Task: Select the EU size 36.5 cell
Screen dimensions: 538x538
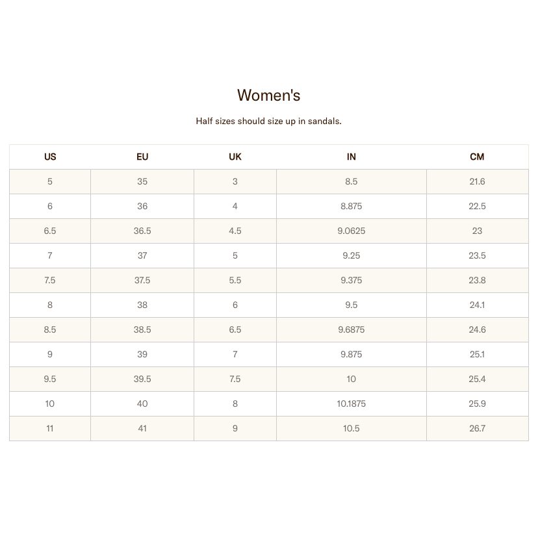Action: coord(142,231)
